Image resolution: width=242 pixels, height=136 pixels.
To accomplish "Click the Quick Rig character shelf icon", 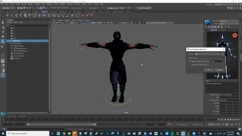I will pos(25,15).
